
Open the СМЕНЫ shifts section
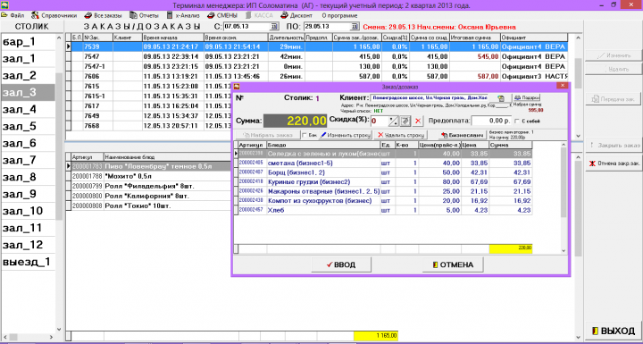(222, 15)
